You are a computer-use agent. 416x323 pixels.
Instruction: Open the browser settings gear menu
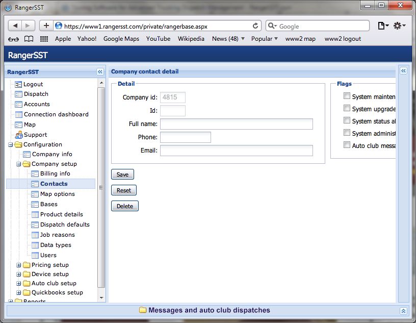point(399,26)
